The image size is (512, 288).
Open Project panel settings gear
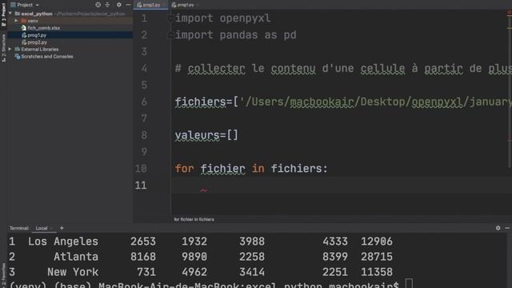click(119, 5)
